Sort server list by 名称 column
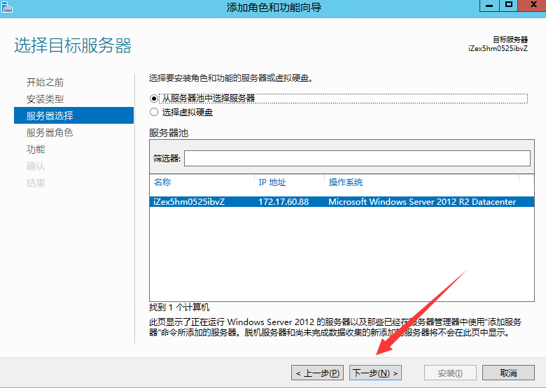This screenshot has width=546, height=388. (202, 182)
